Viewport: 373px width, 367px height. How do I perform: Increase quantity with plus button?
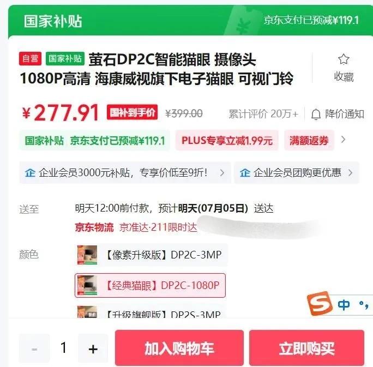coord(93,348)
